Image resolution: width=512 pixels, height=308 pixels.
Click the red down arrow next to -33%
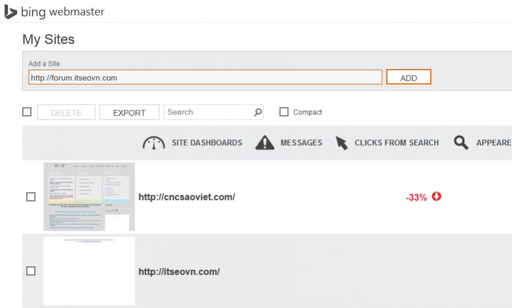(x=436, y=197)
